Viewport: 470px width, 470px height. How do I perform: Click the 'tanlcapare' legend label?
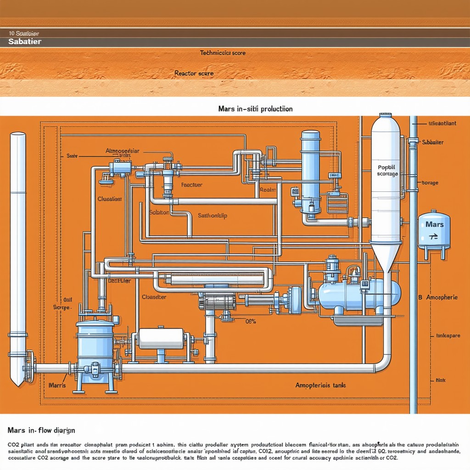pyautogui.click(x=448, y=336)
